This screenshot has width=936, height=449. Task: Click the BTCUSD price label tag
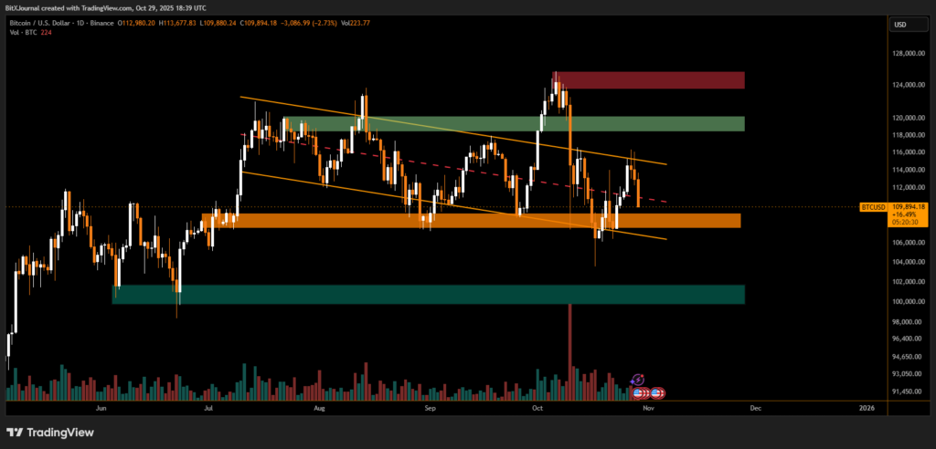tap(873, 208)
